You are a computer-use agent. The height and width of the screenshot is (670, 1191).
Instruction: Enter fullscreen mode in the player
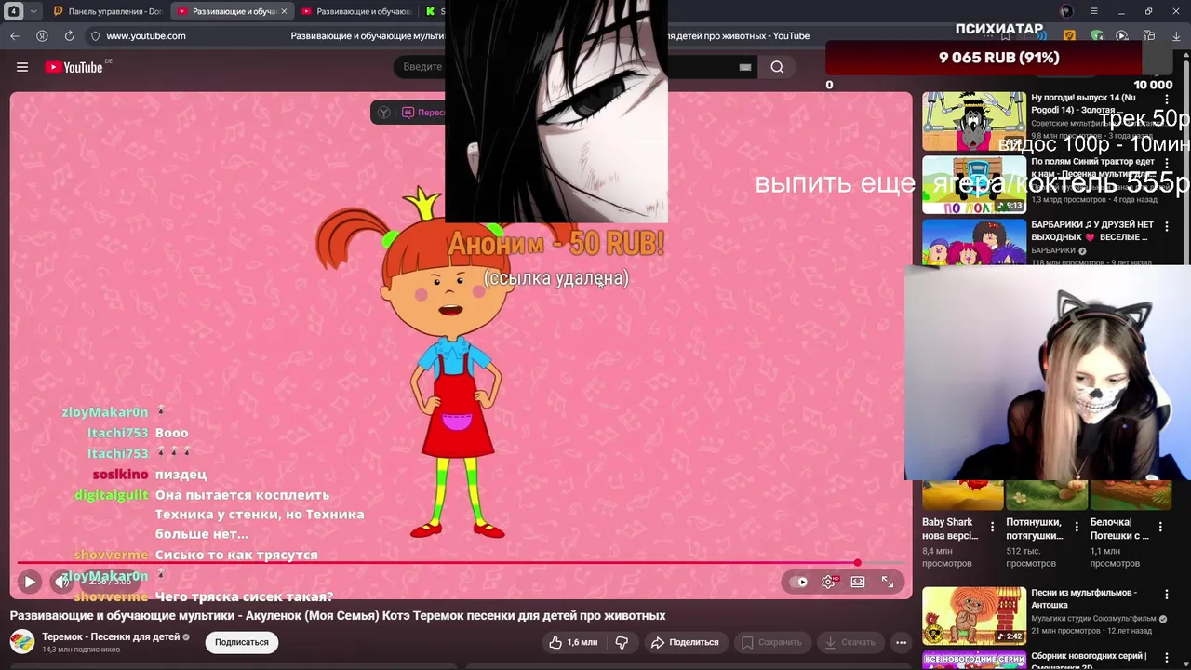[x=888, y=582]
